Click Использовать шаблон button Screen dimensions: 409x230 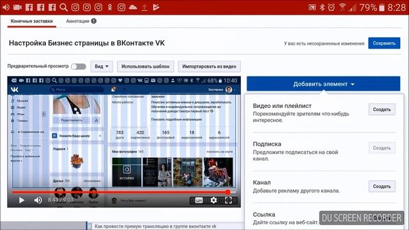point(145,66)
